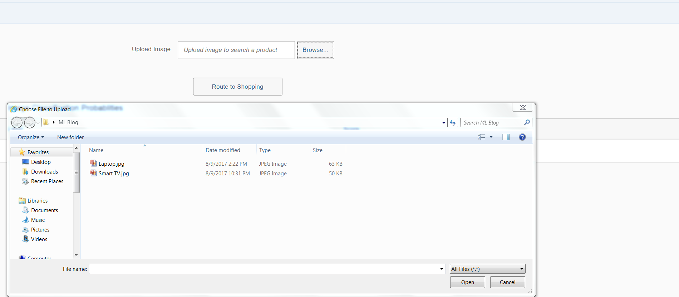The height and width of the screenshot is (297, 679).
Task: Open the Organize menu
Action: [31, 137]
